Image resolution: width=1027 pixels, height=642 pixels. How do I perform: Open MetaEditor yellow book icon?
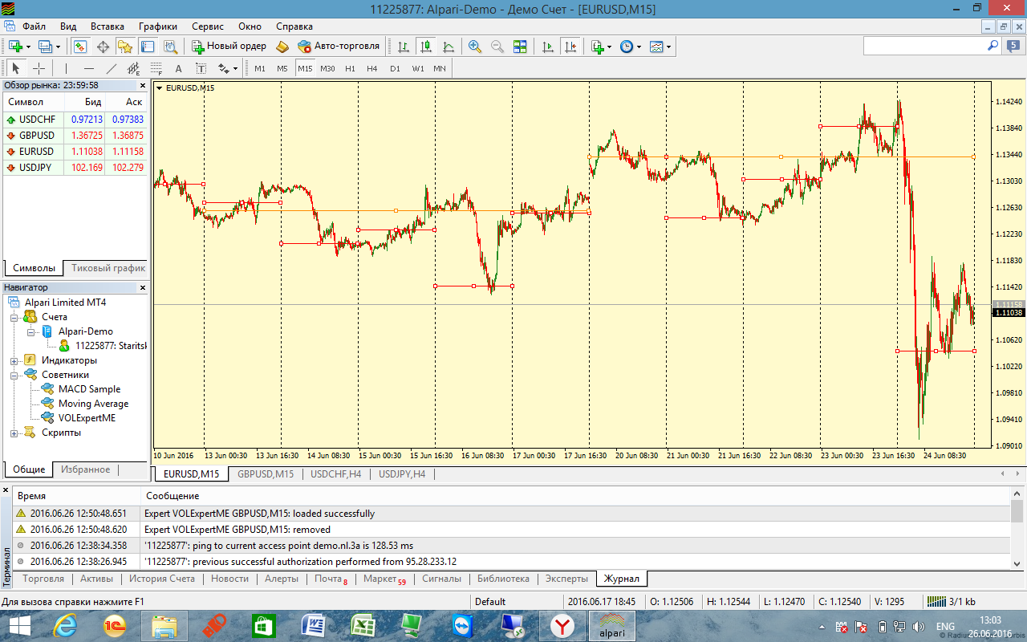tap(282, 47)
